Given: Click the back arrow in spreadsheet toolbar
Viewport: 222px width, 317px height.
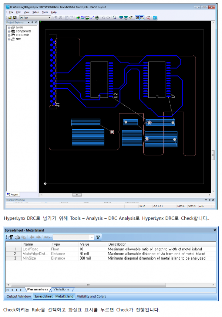Looking at the screenshot, I should point(32,237).
